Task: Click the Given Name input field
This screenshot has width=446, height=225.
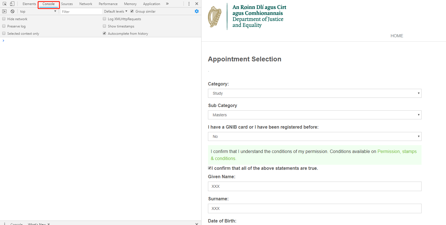Action: pyautogui.click(x=314, y=186)
